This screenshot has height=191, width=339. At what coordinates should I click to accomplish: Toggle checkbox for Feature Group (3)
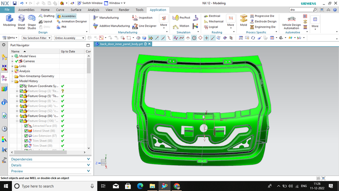tap(21, 91)
